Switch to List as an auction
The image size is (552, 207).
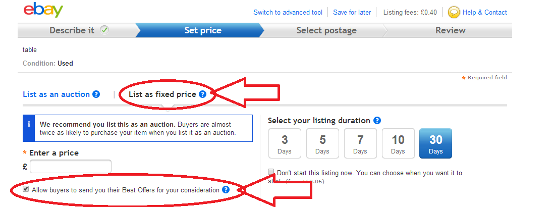(56, 94)
